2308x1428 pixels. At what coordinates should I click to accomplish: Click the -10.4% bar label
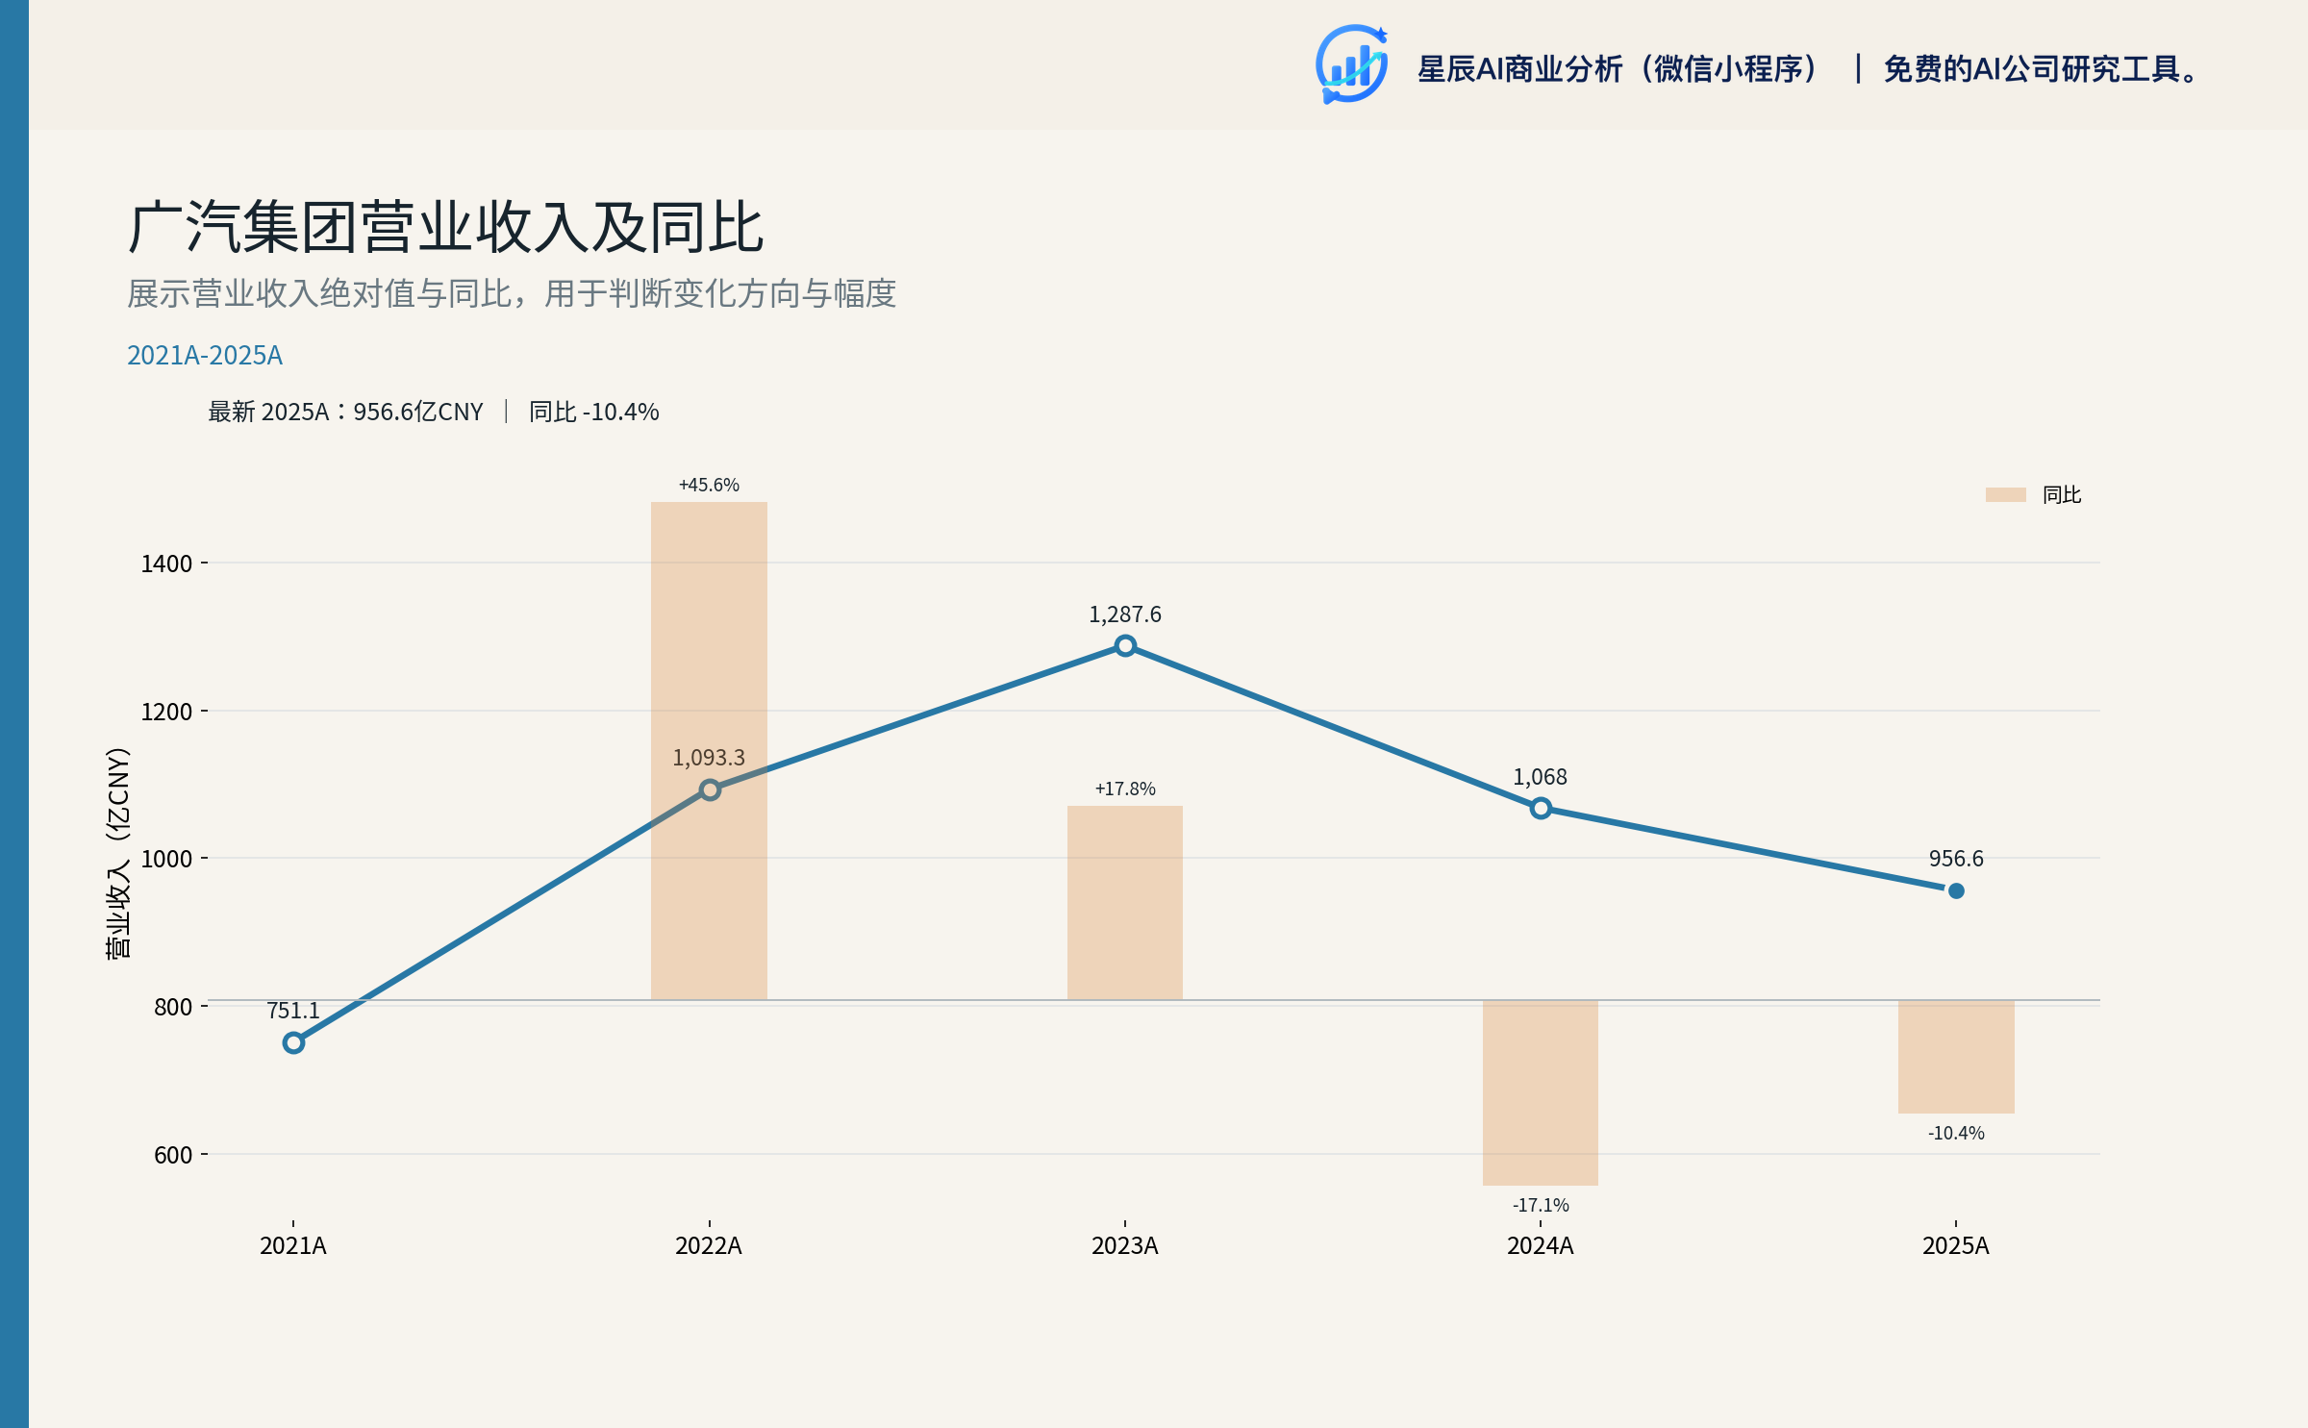(x=1956, y=1133)
